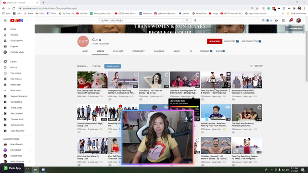Select the Videos channel tab
The width and height of the screenshot is (308, 173).
click(x=101, y=51)
